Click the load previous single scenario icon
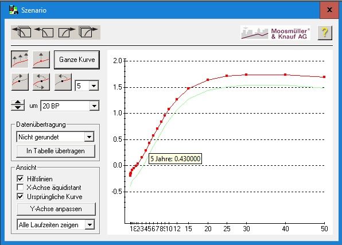342x245 pixels. coord(44,32)
